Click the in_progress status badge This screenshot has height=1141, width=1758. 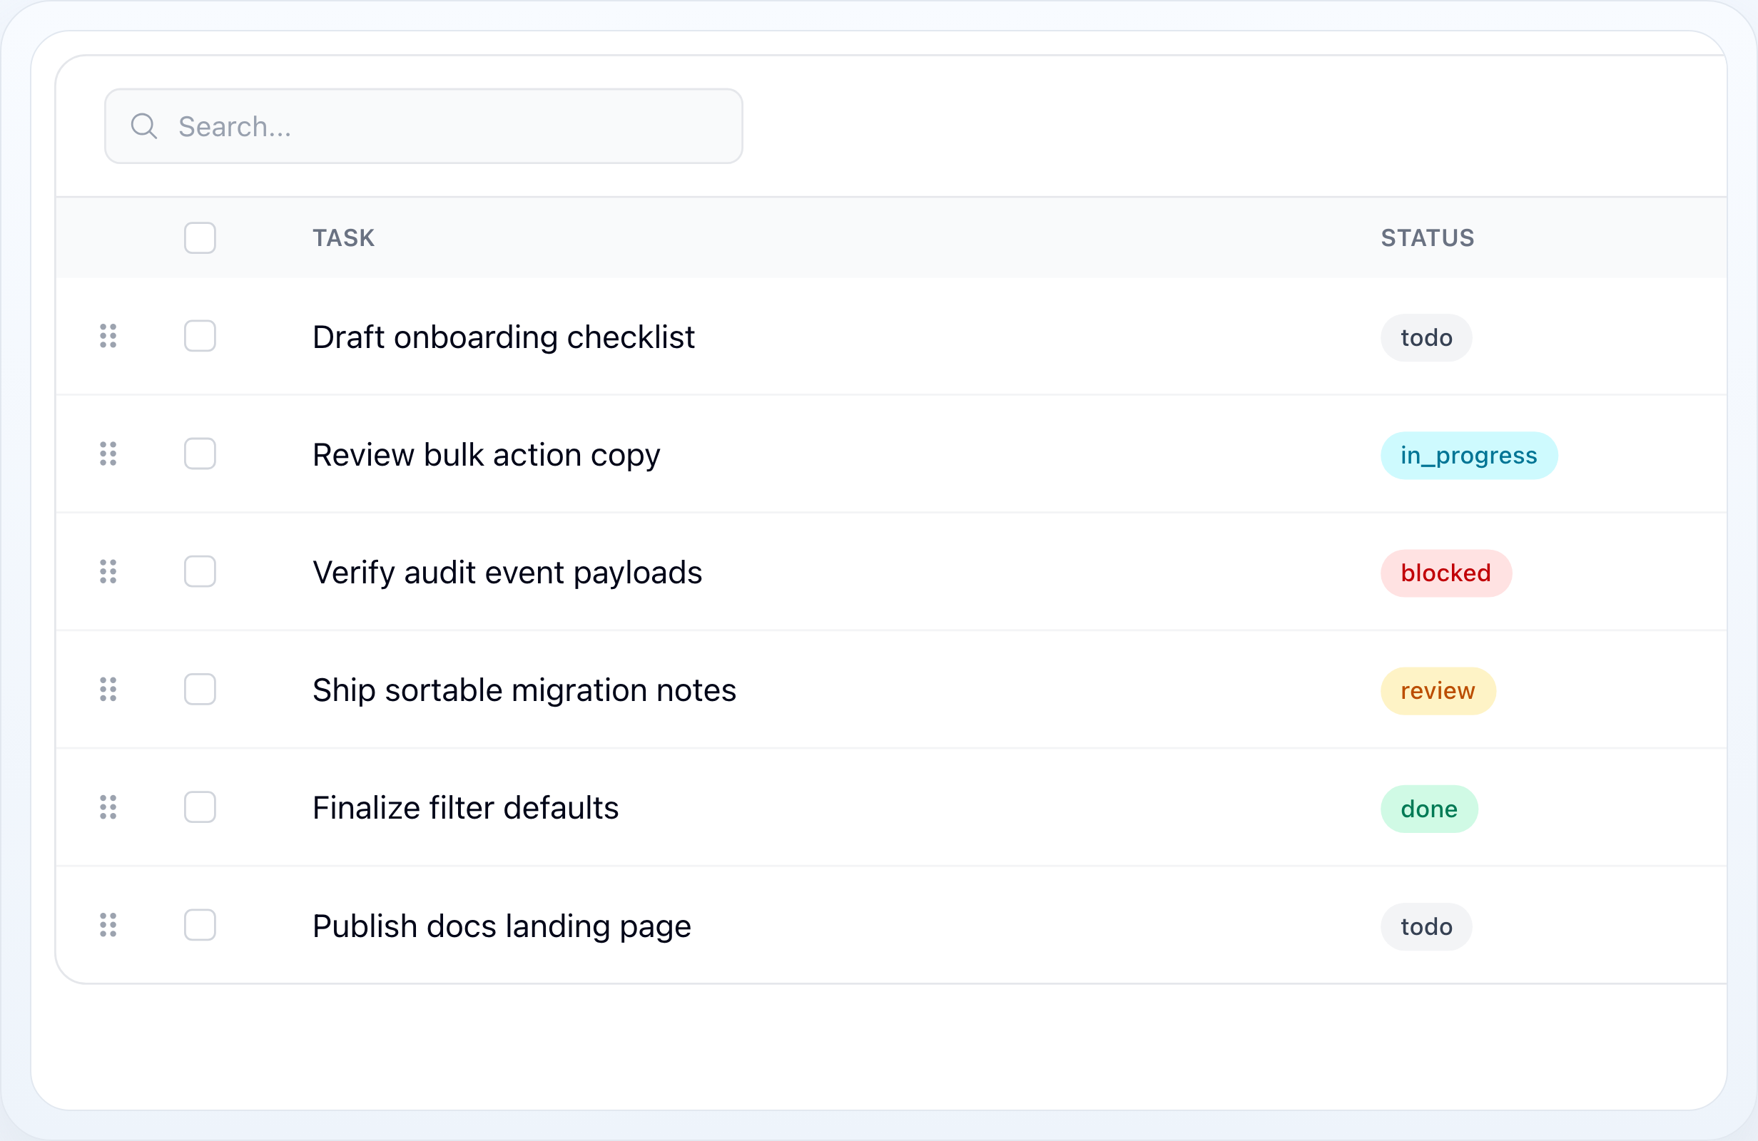[1468, 456]
